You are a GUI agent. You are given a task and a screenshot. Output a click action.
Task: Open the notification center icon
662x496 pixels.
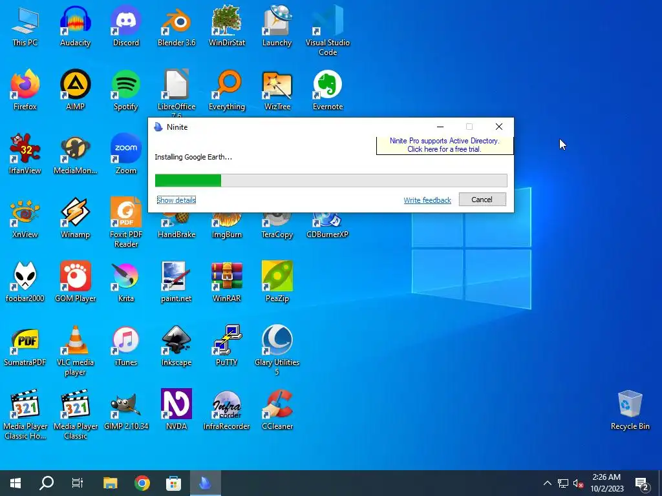click(642, 483)
